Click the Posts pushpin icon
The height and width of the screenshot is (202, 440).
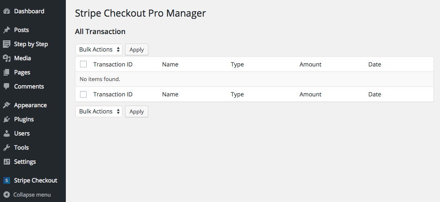point(7,30)
